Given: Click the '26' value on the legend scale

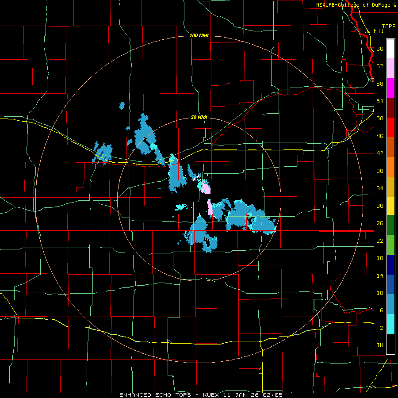Looking at the screenshot, I should [380, 223].
